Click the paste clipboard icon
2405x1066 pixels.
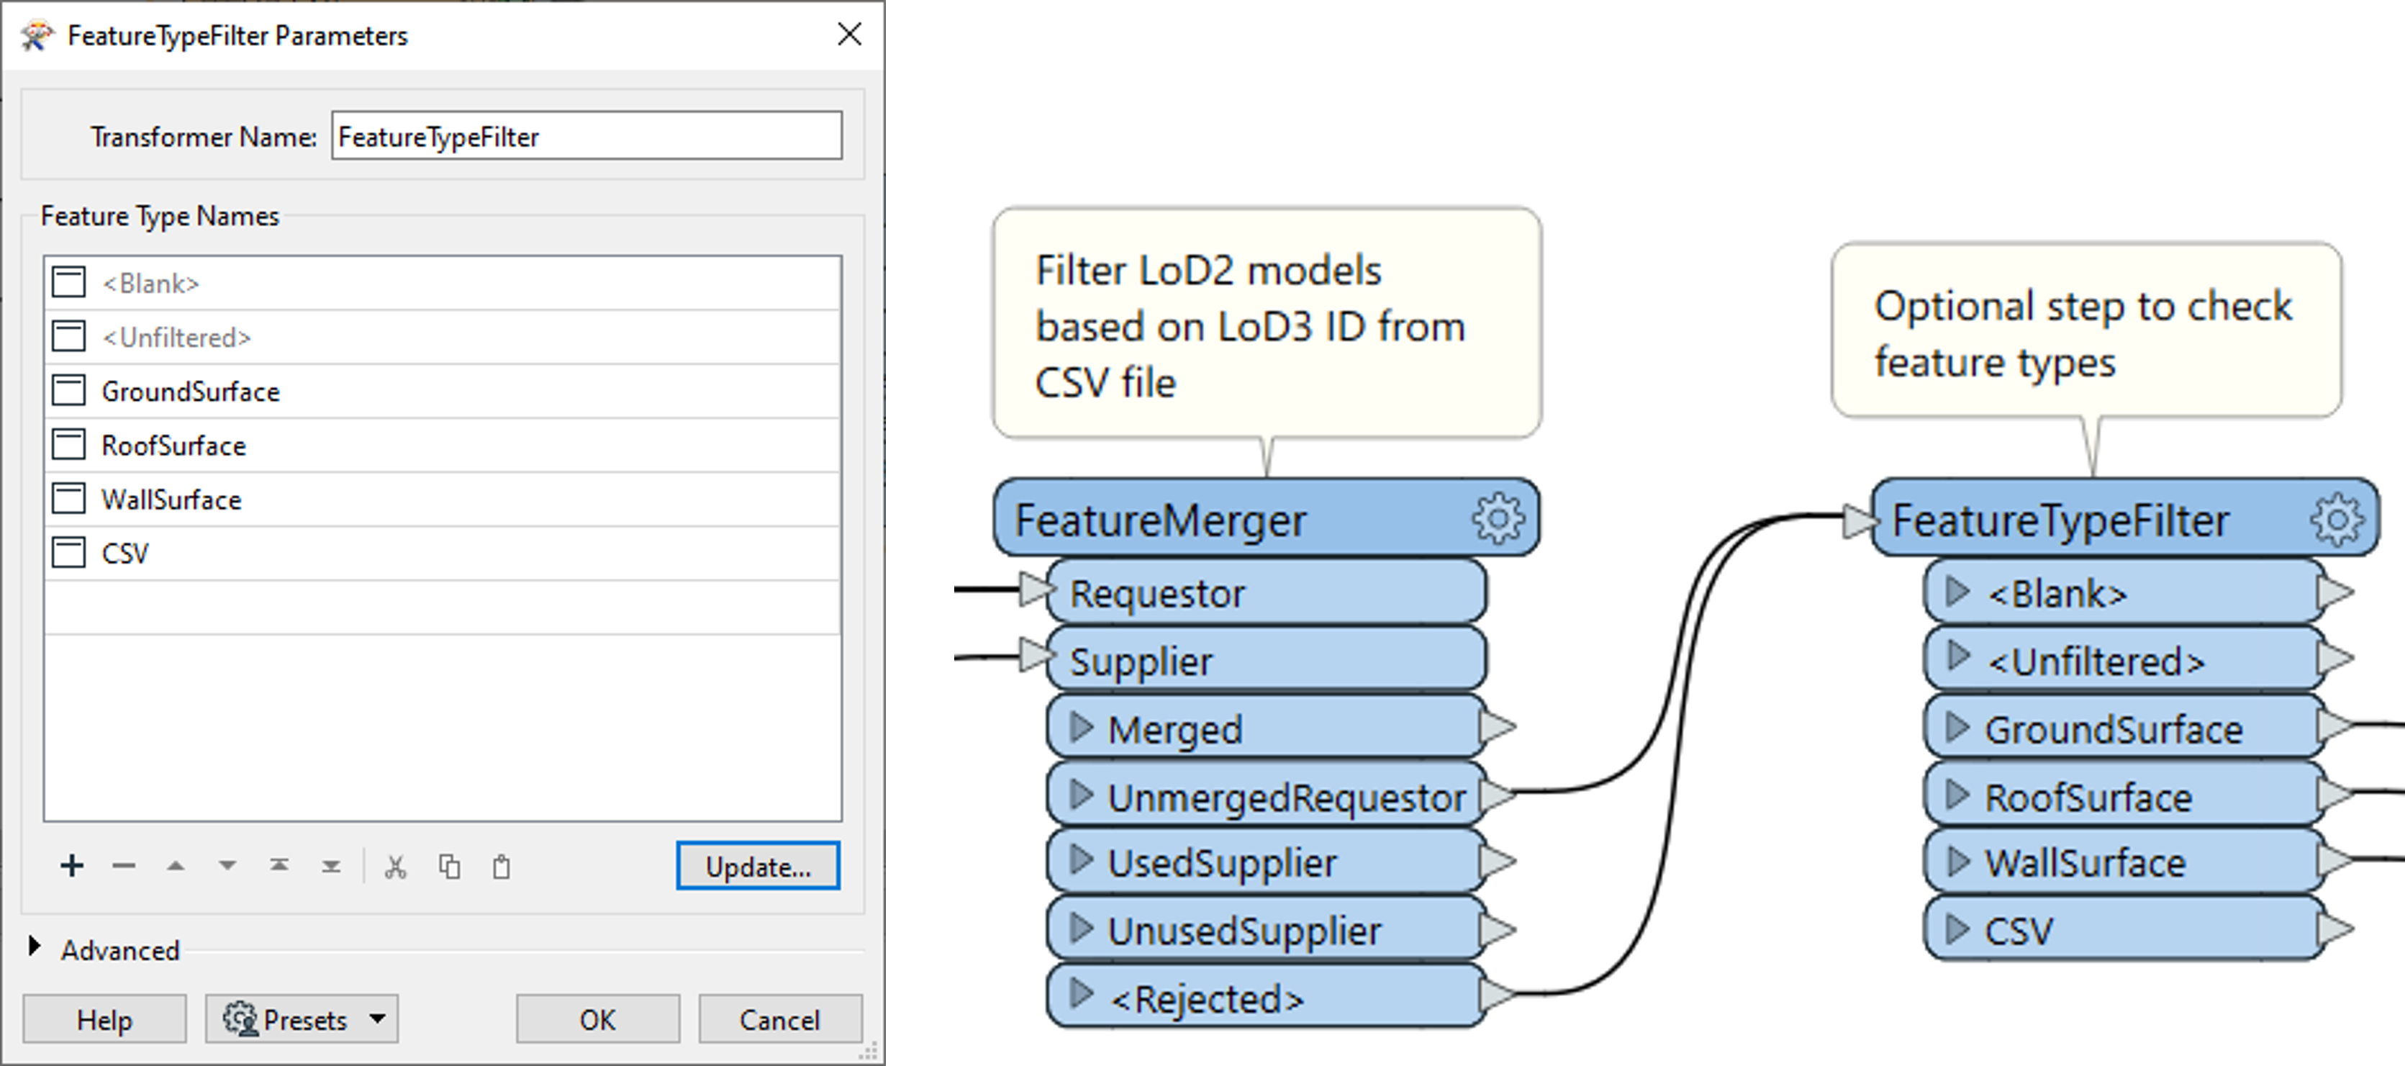502,867
